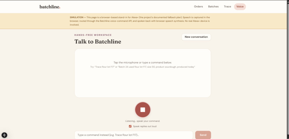Image resolution: width=289 pixels, height=139 pixels.
Task: Click the 'Listening... speak your command' status
Action: click(x=143, y=121)
